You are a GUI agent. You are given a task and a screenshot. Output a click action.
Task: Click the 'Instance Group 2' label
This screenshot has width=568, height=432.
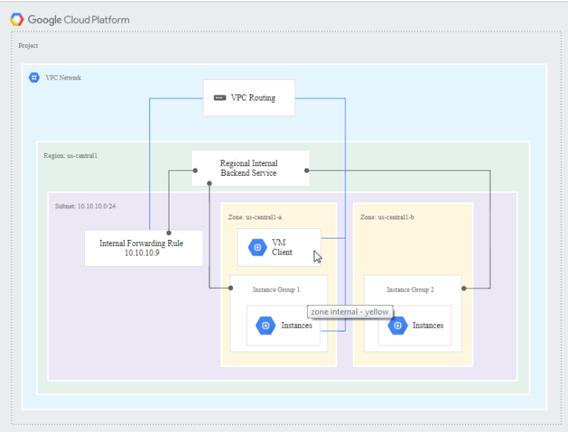pos(410,289)
